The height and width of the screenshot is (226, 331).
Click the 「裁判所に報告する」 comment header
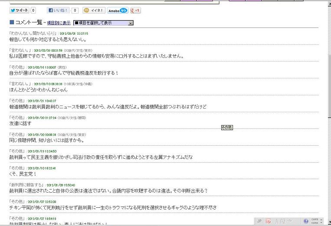(26, 185)
